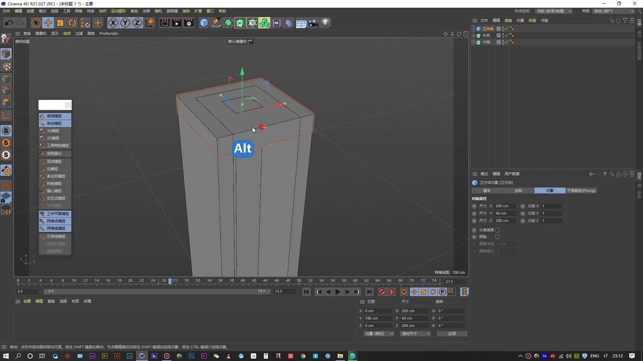Select the Scale tool icon
Viewport: 643px width, 361px height.
[x=60, y=23]
